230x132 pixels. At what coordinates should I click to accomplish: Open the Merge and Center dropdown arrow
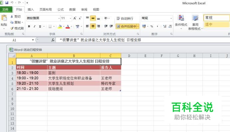click(x=138, y=26)
